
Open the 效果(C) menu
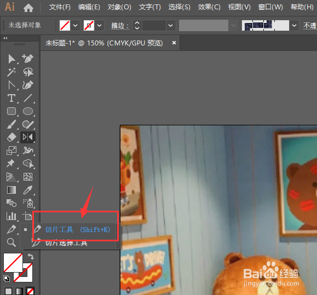click(x=209, y=7)
